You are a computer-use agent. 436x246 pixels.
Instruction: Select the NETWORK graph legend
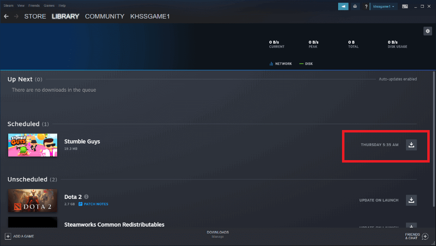click(280, 64)
